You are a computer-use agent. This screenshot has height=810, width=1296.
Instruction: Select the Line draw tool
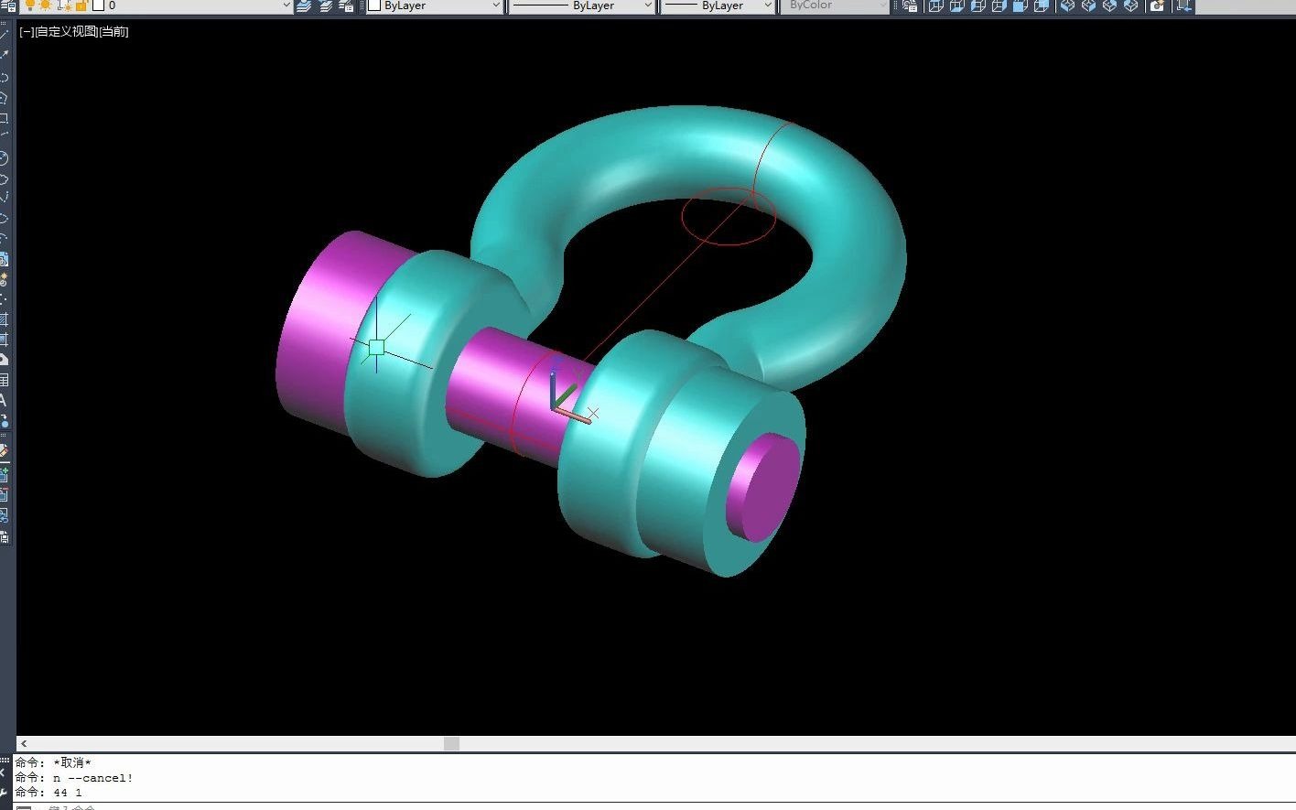[5, 37]
